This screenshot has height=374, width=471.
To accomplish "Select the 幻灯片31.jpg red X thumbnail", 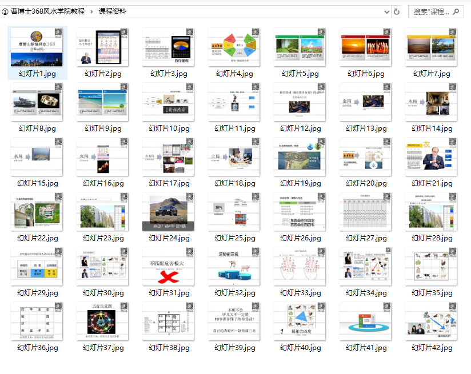I will [x=168, y=267].
